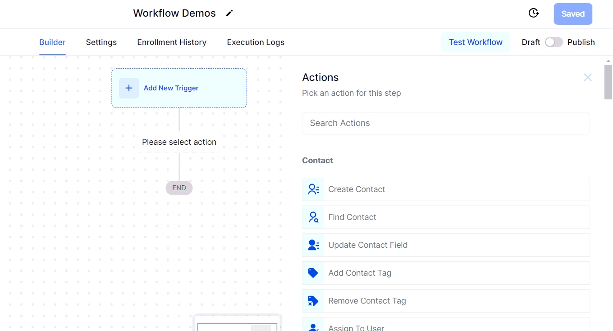Click the Add Contact Tag icon
613x331 pixels.
coord(313,273)
